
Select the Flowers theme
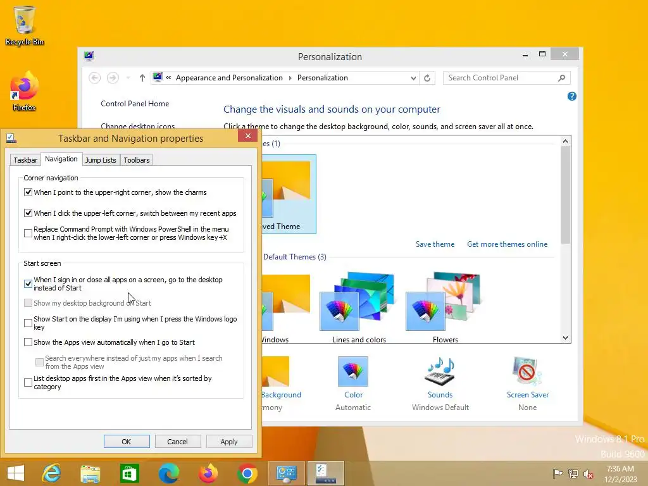[445, 308]
